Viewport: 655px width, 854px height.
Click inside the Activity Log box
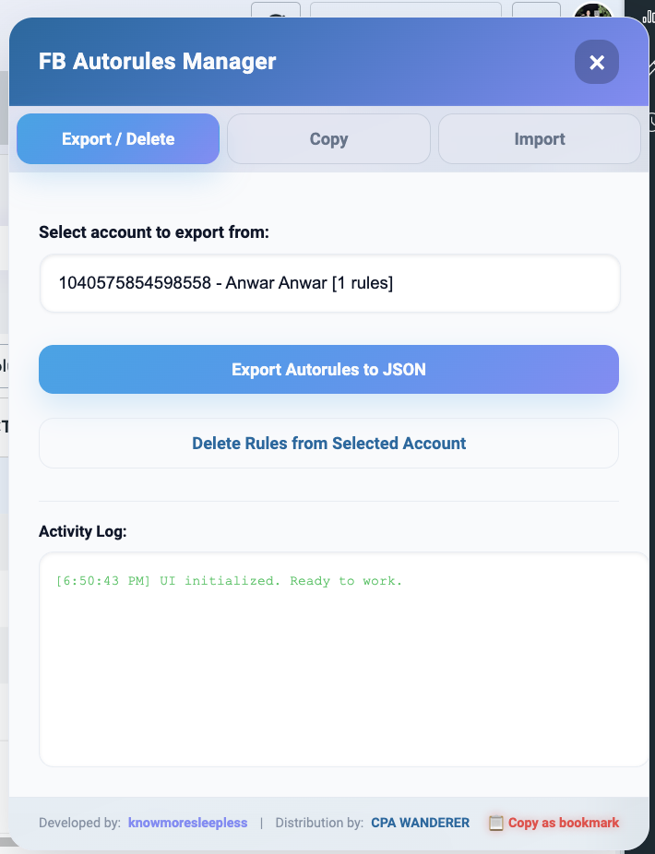(341, 682)
